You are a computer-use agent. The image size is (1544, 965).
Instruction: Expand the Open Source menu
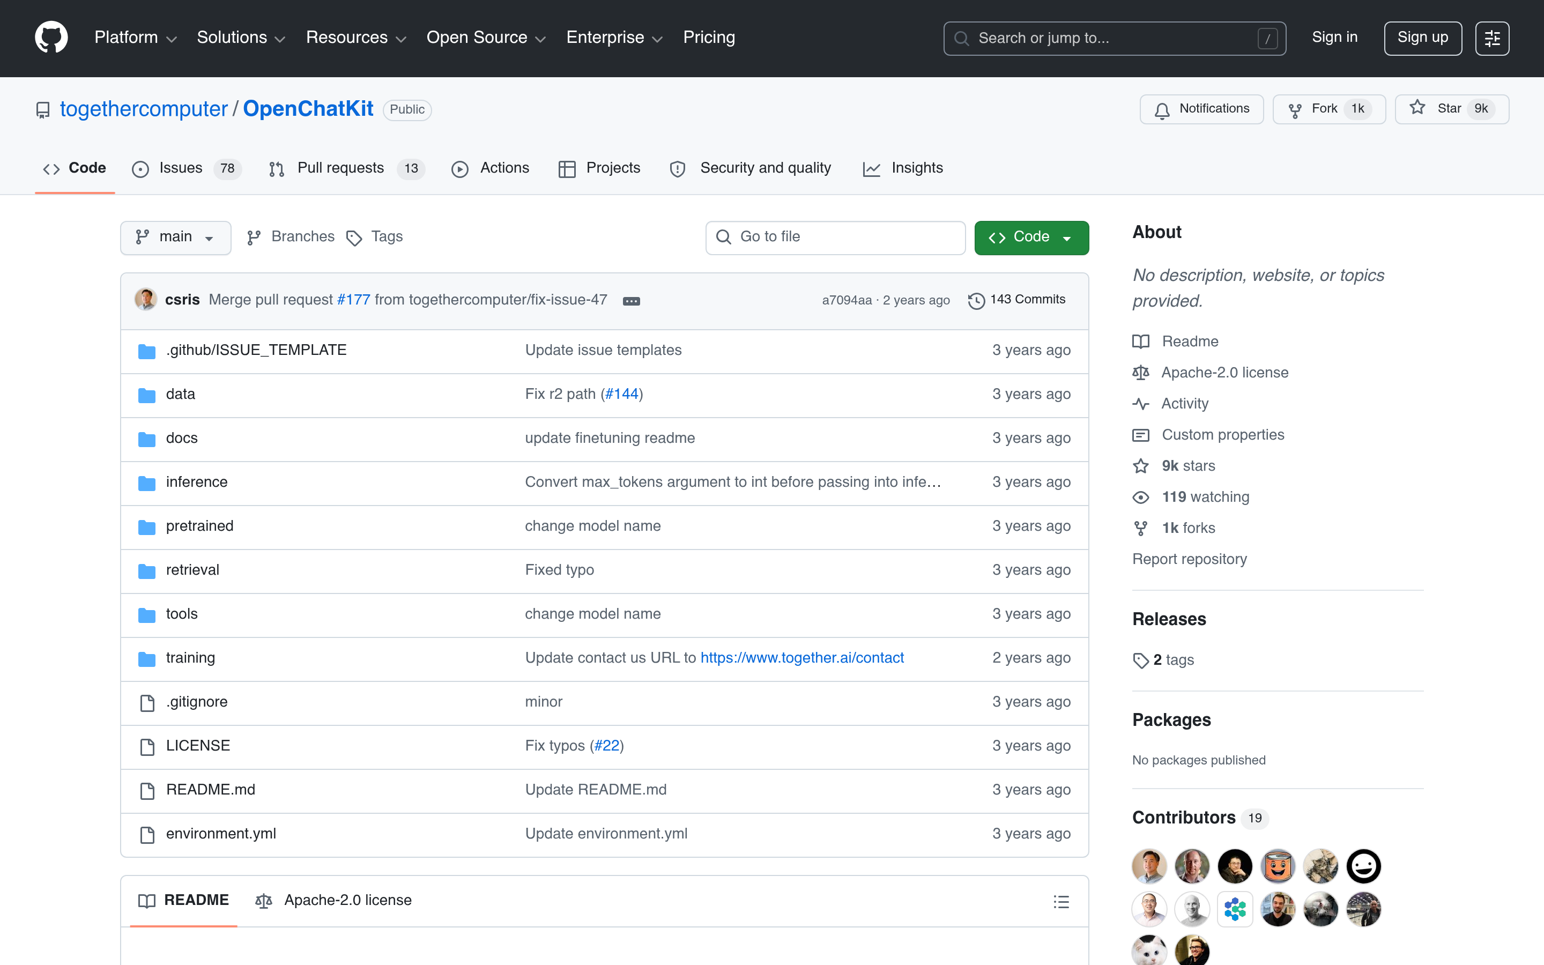[486, 38]
